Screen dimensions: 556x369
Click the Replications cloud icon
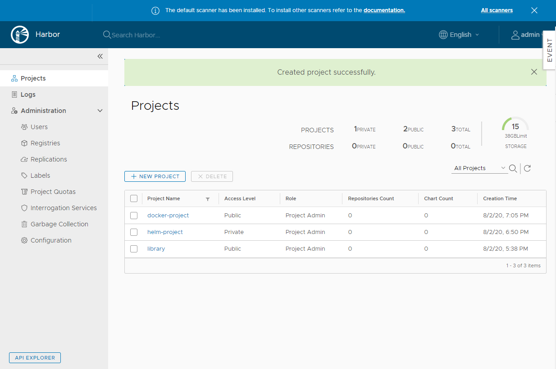pyautogui.click(x=24, y=159)
